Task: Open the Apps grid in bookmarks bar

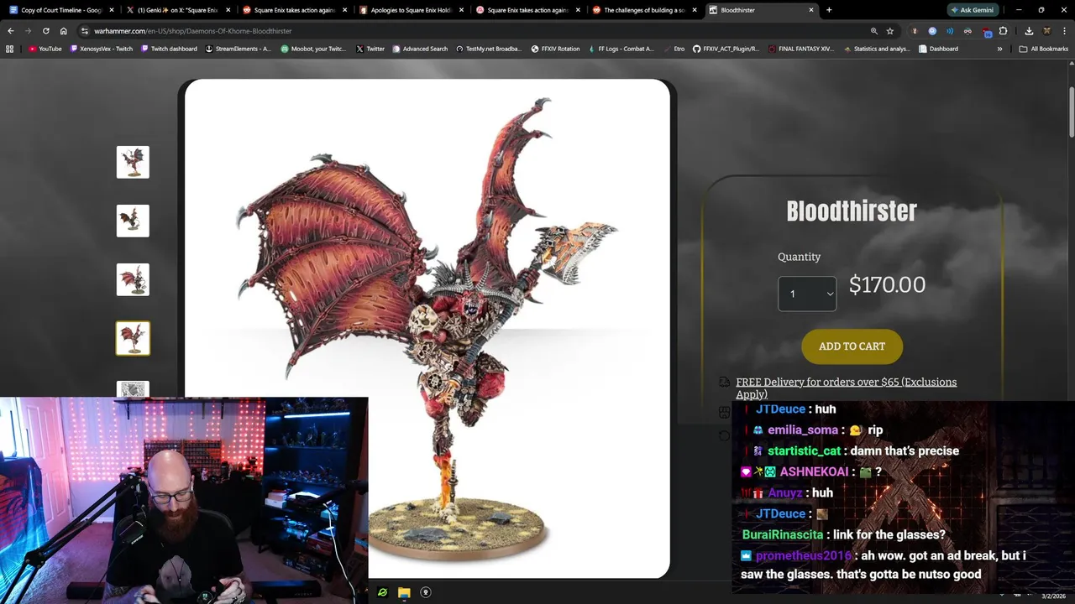Action: pyautogui.click(x=10, y=49)
